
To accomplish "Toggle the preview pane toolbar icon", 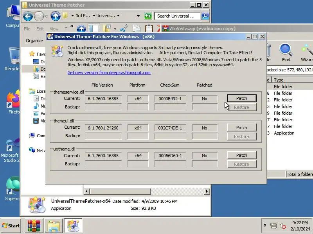I will 94,28.
